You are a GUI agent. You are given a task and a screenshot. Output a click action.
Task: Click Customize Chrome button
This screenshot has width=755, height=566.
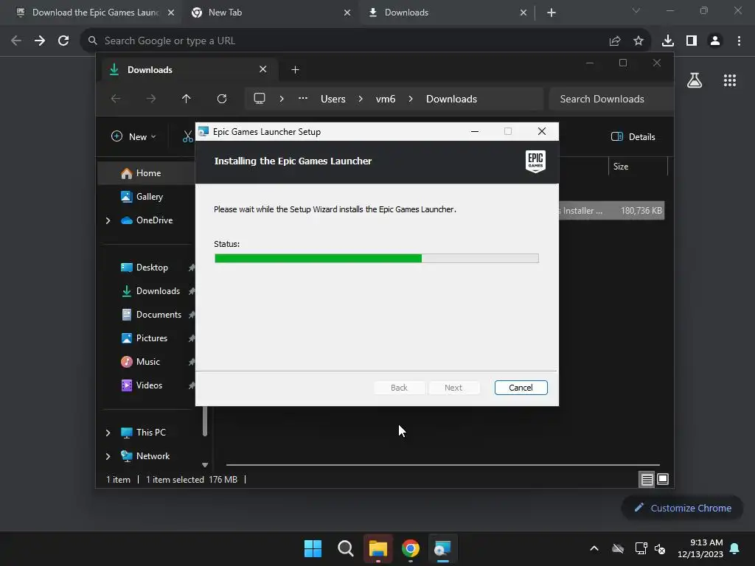click(682, 509)
